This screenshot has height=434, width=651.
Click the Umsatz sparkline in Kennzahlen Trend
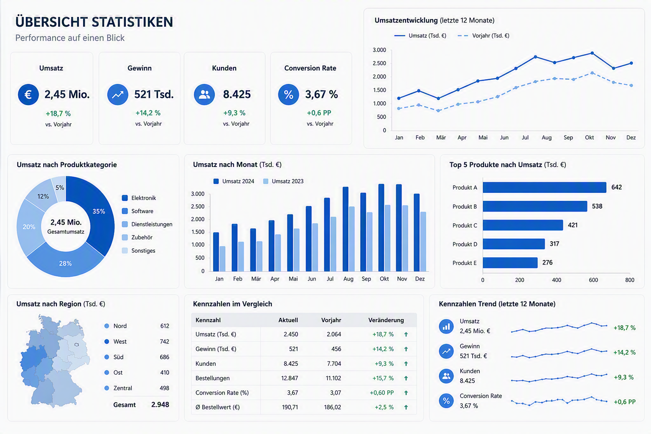tap(559, 327)
